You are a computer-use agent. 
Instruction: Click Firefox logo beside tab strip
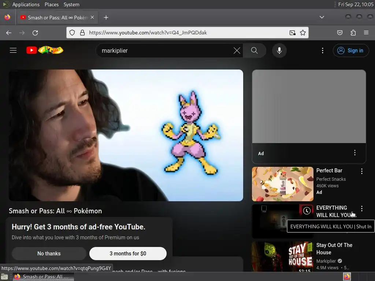[x=7, y=17]
